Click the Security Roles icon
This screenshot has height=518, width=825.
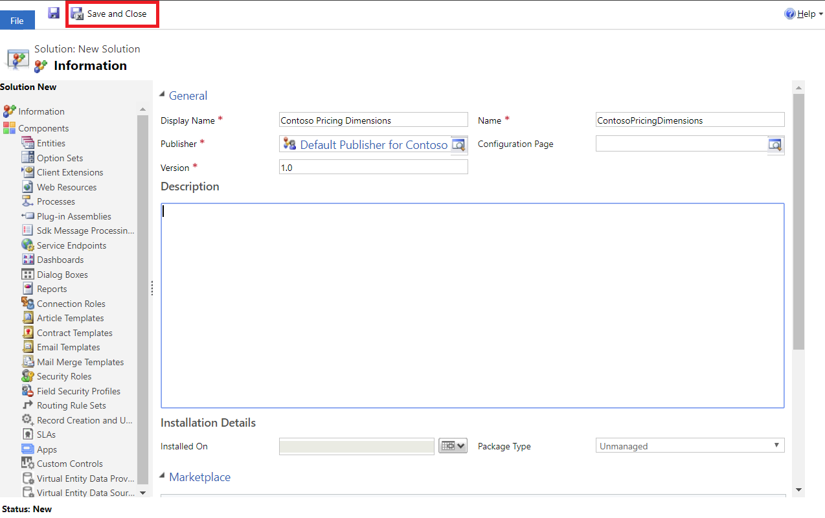tap(28, 376)
